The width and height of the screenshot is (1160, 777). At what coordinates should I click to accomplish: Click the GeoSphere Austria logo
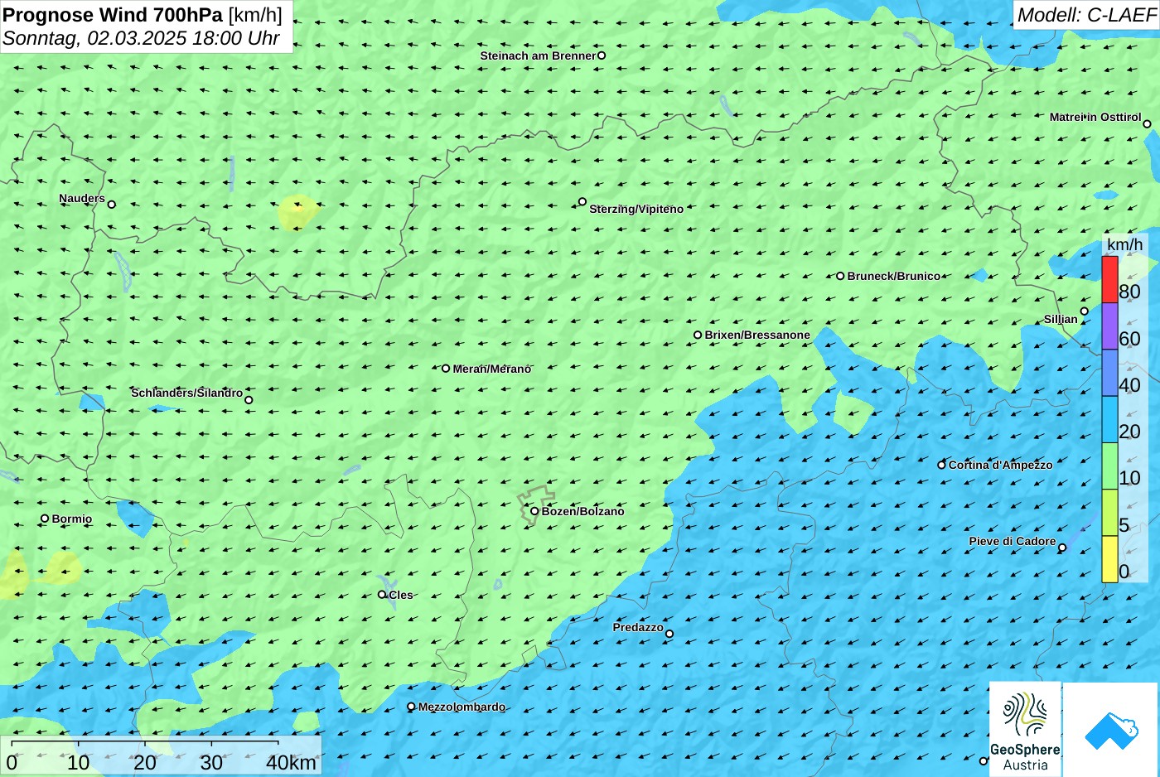click(1025, 729)
